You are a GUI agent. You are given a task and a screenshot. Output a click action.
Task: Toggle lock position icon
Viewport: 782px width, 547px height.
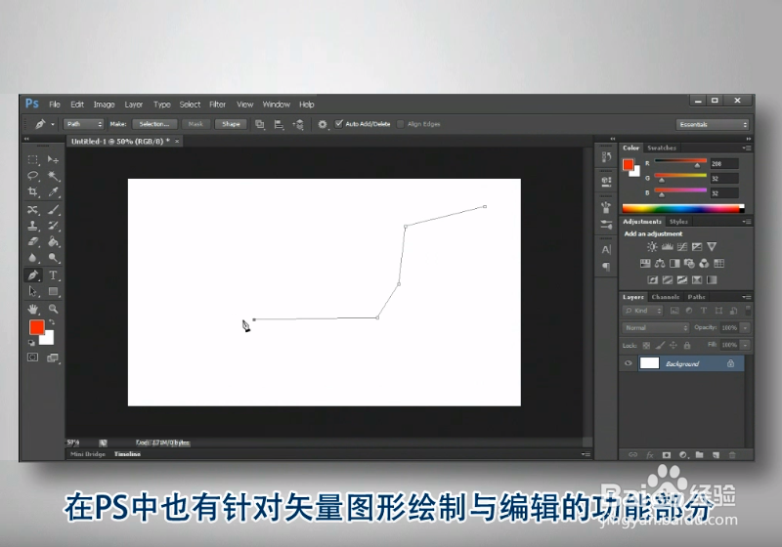673,345
